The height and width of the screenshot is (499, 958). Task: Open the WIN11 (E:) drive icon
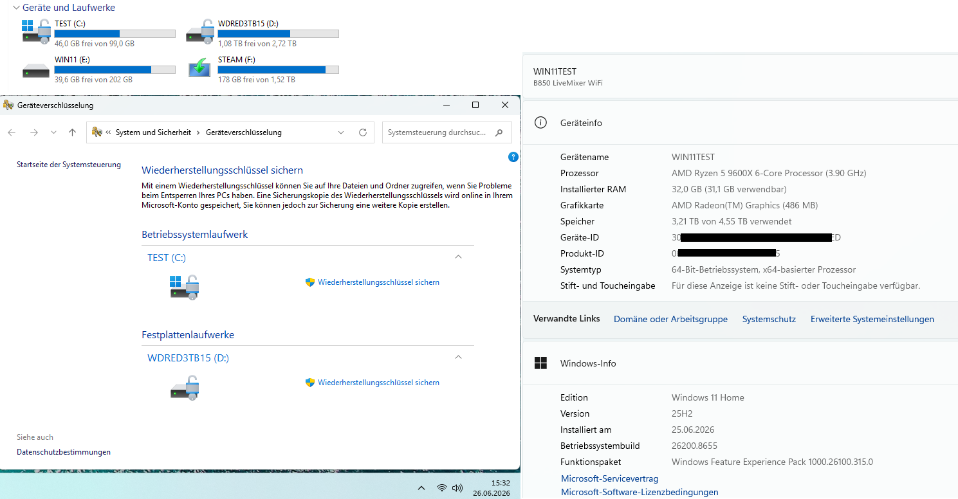pos(36,69)
